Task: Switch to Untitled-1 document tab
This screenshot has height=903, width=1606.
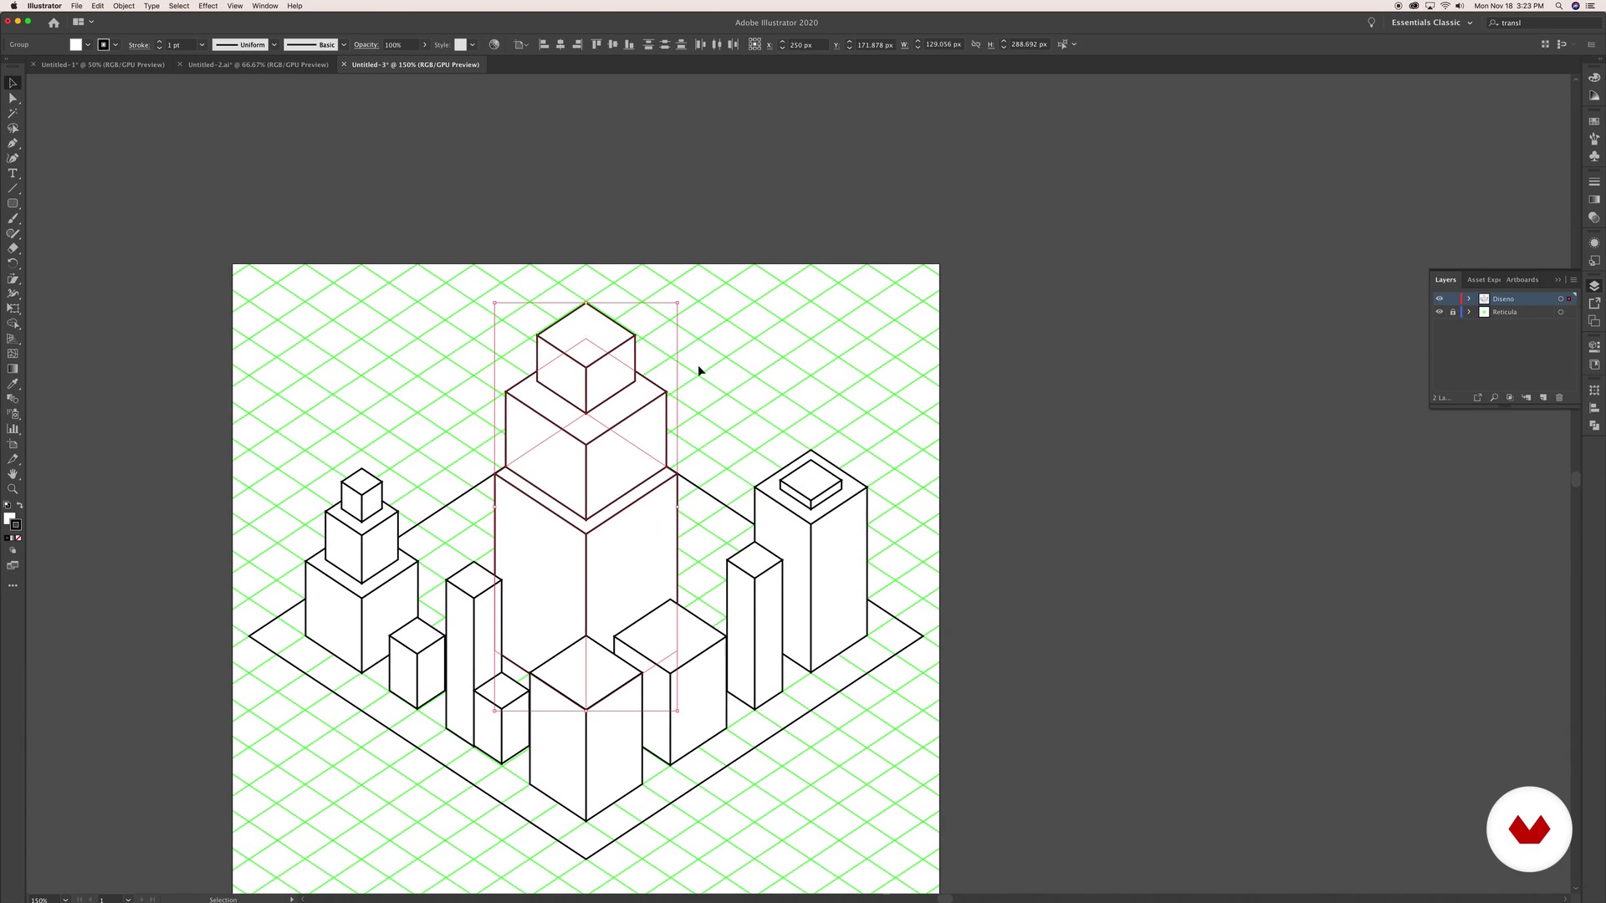Action: [x=103, y=64]
